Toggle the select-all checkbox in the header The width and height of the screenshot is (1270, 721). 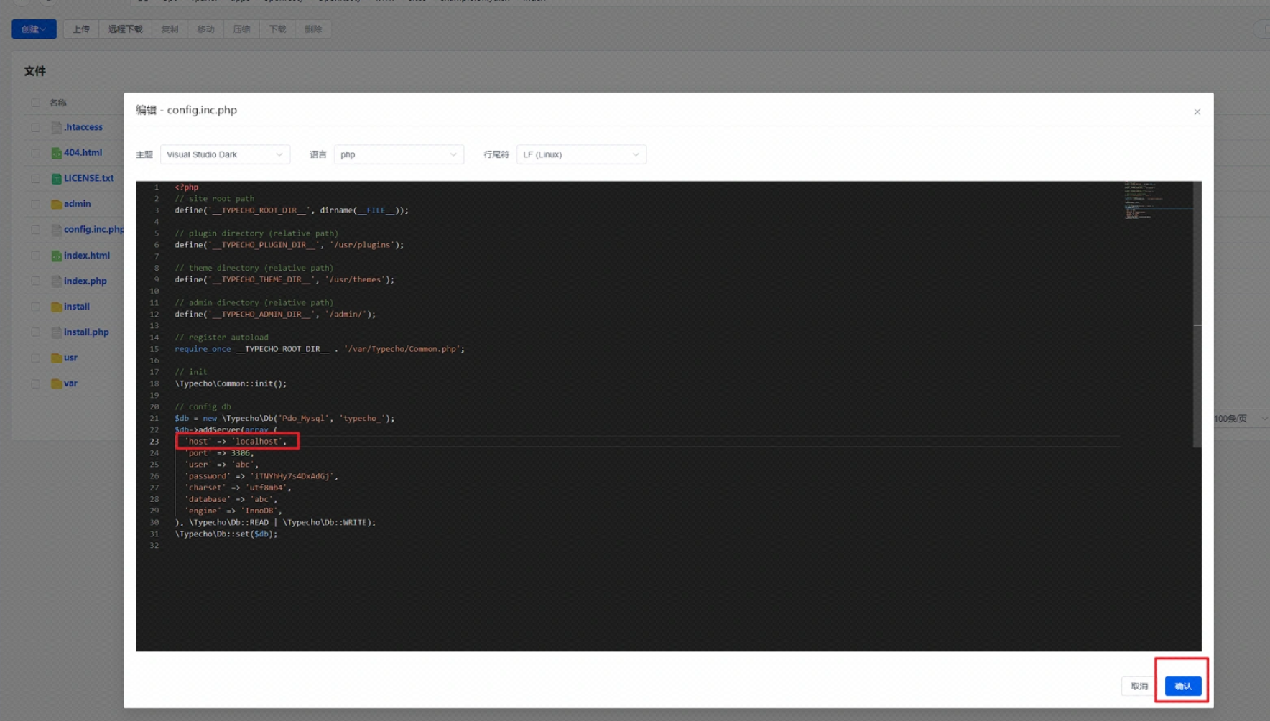point(35,103)
